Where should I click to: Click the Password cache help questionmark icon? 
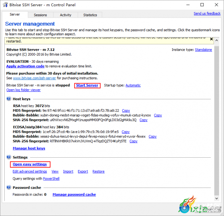[x=9, y=188]
